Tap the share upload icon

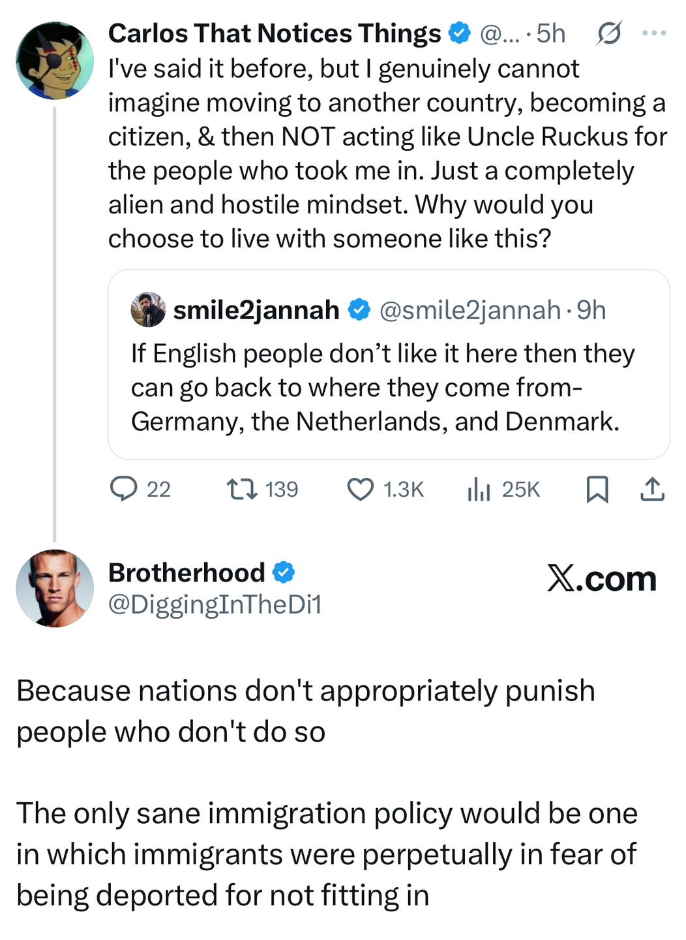pos(652,489)
